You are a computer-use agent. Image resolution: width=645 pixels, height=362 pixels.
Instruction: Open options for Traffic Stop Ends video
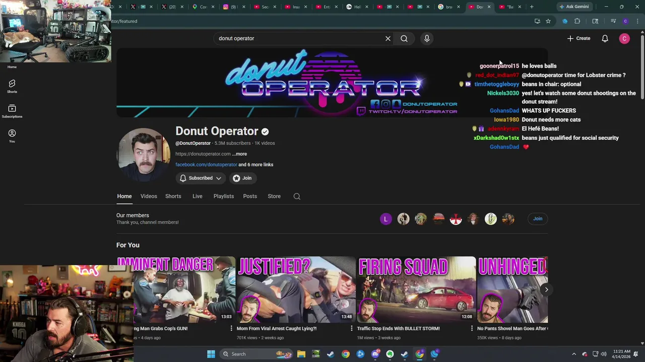click(472, 328)
